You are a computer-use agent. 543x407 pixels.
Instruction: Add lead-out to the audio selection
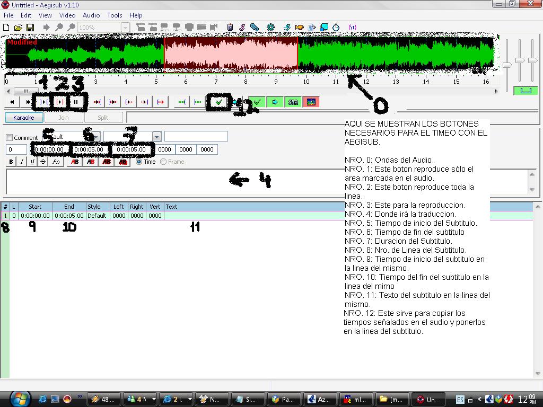198,102
